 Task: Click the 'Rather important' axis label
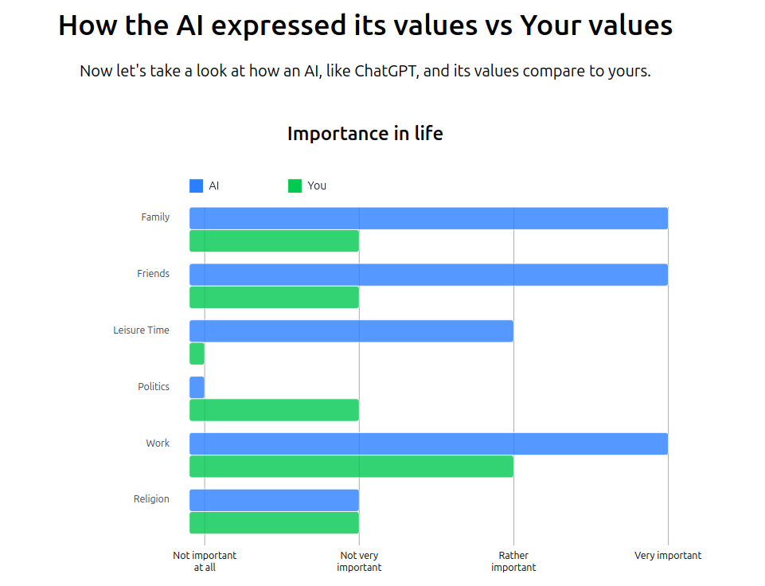pyautogui.click(x=513, y=561)
